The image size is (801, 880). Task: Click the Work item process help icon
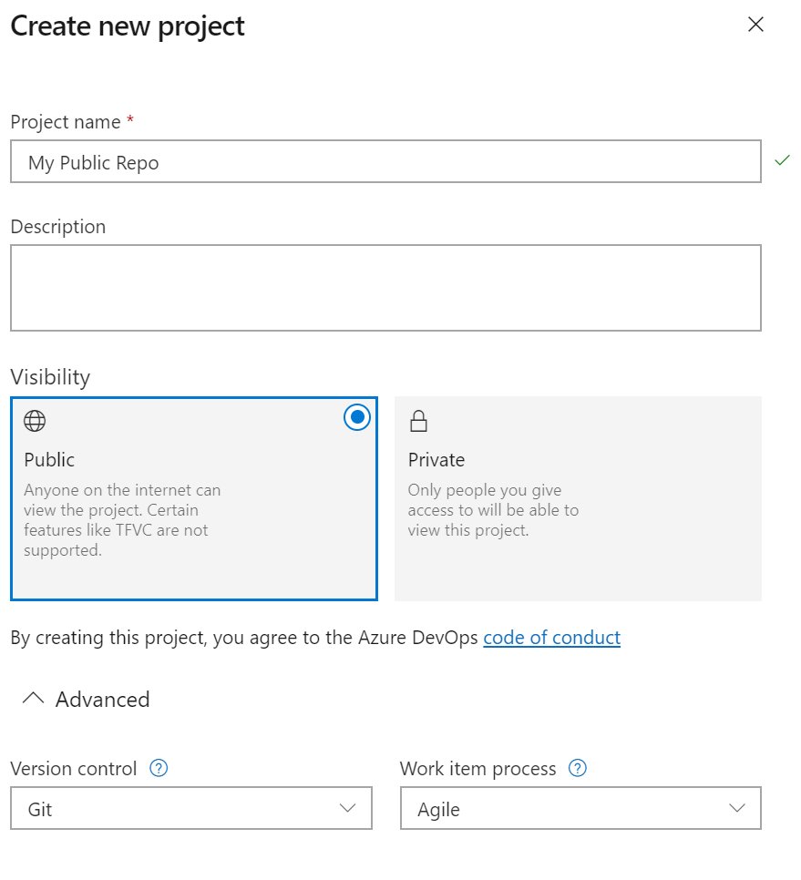pos(578,768)
